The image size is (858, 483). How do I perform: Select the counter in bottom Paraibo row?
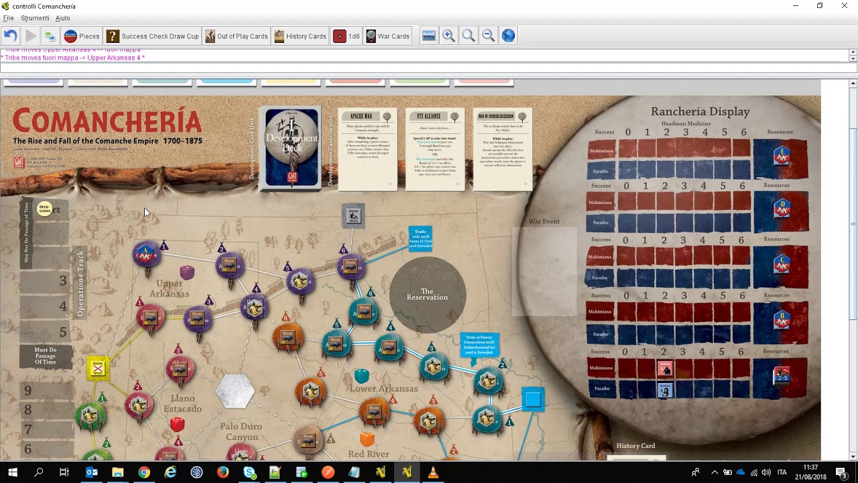point(665,390)
